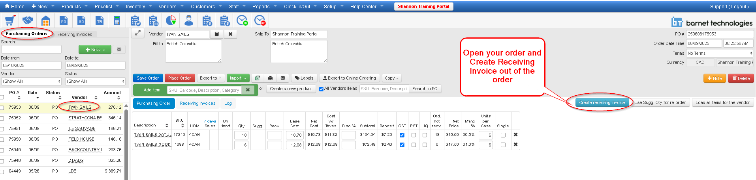Open the Status filter dropdown
756x180 pixels.
(95, 81)
